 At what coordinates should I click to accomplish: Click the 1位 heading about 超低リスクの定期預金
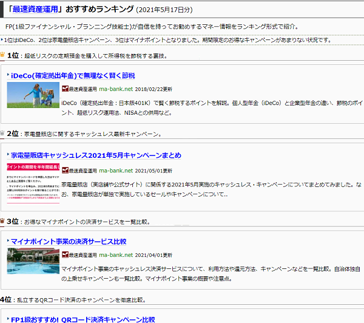coord(87,55)
